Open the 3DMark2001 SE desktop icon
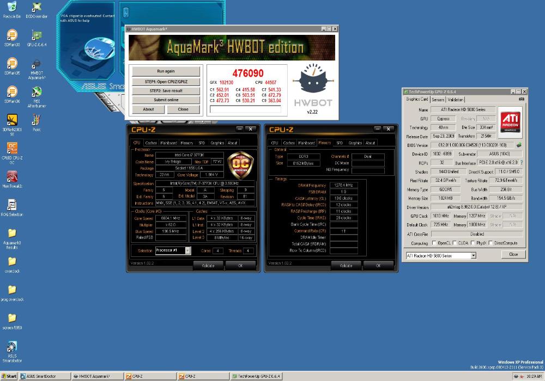 12,125
